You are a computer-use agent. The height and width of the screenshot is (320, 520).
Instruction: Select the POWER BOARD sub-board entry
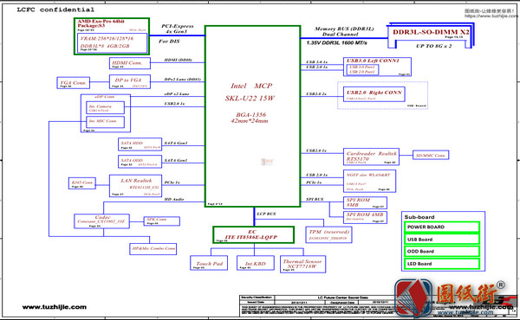442,227
